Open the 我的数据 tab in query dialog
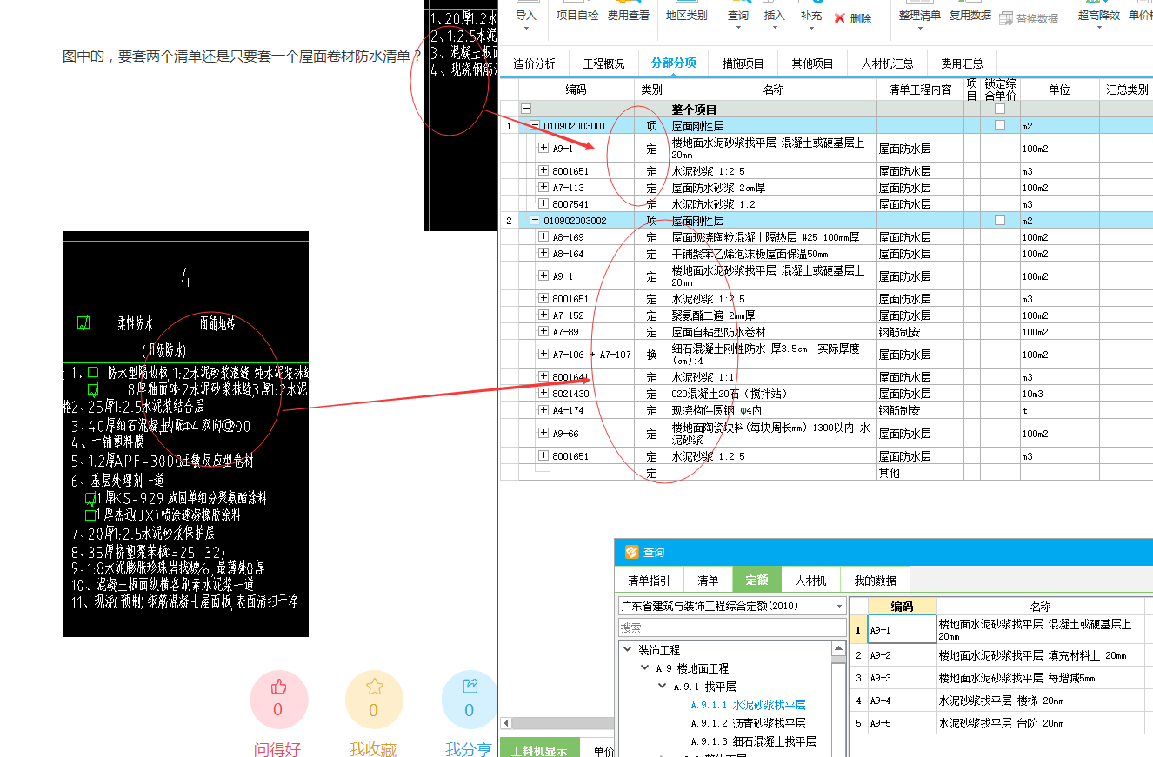This screenshot has height=757, width=1153. tap(874, 580)
